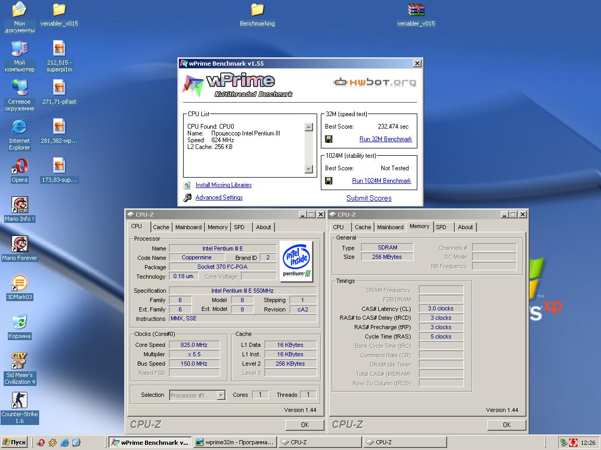The width and height of the screenshot is (601, 450).
Task: Open the Advanced Settings link in wPrime
Action: click(x=219, y=197)
